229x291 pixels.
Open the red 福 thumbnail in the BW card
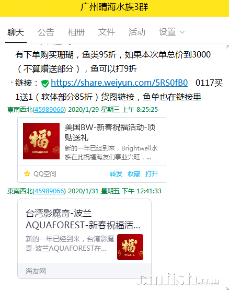[x=41, y=141]
